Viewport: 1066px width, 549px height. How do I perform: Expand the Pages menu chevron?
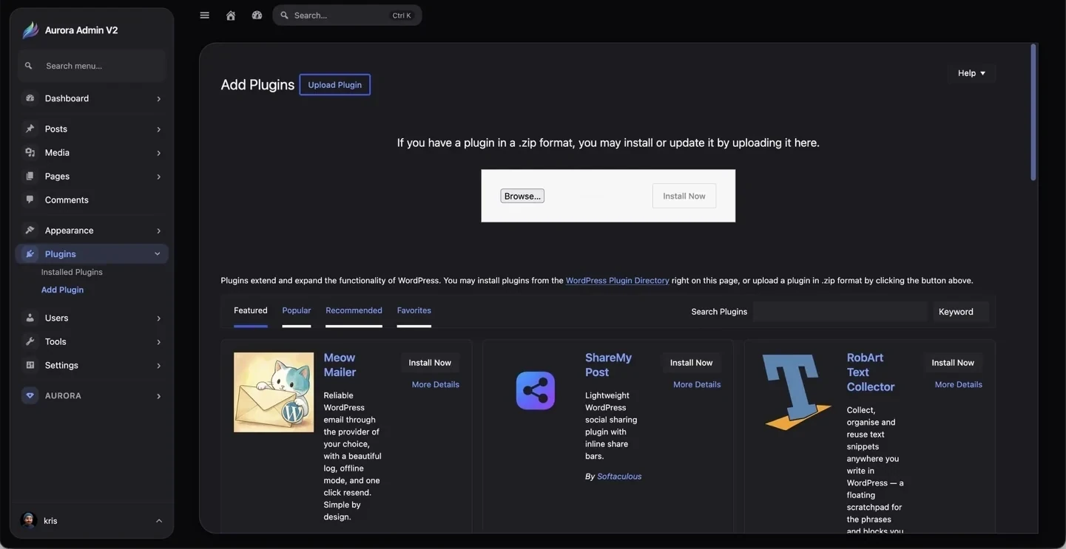(x=158, y=177)
